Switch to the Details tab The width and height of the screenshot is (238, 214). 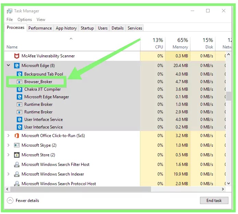click(117, 28)
